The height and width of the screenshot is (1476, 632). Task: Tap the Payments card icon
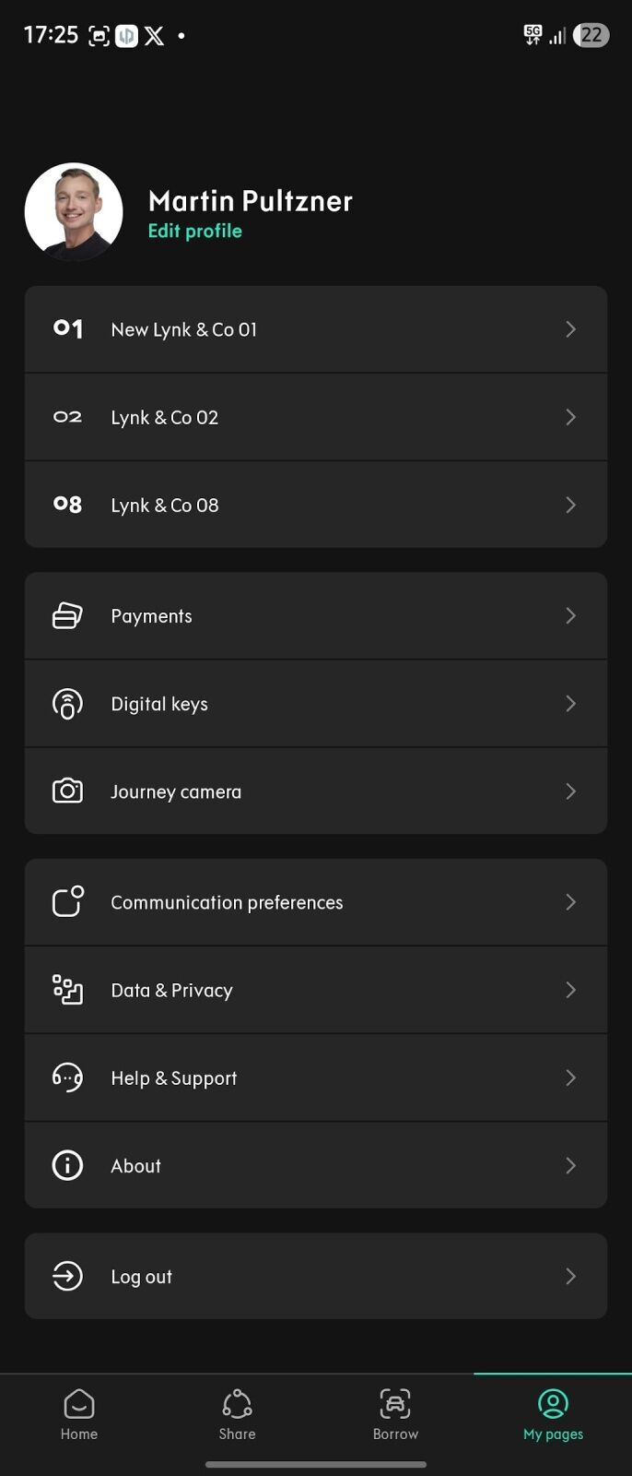(x=67, y=616)
